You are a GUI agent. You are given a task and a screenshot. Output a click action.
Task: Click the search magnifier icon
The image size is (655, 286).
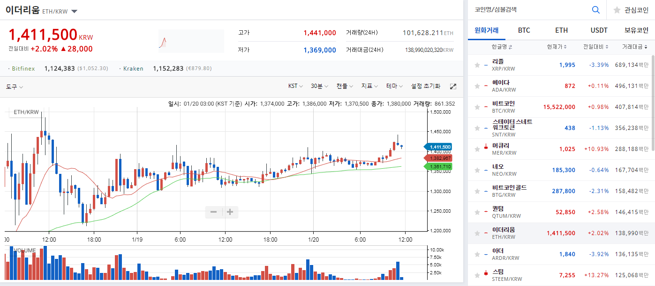[x=595, y=9]
